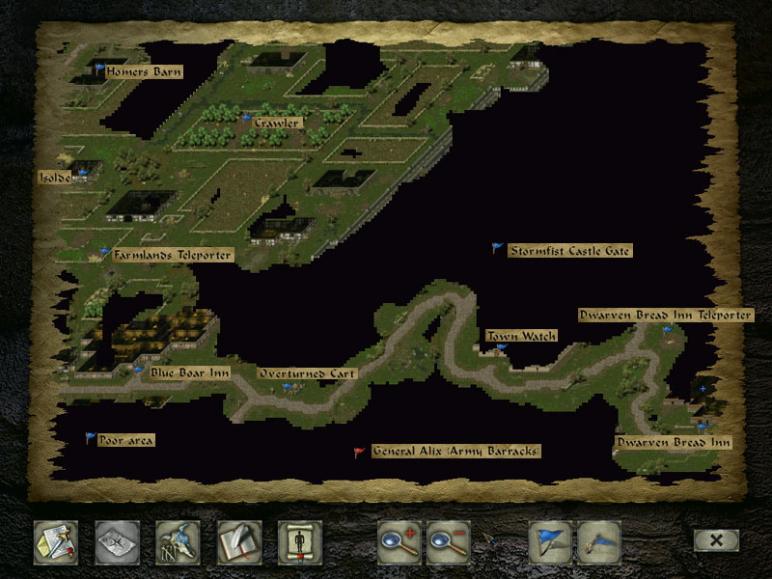Select the Crawler label
This screenshot has height=579, width=772.
277,123
